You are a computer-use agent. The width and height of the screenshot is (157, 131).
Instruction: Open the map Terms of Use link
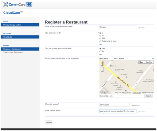pos(136,93)
